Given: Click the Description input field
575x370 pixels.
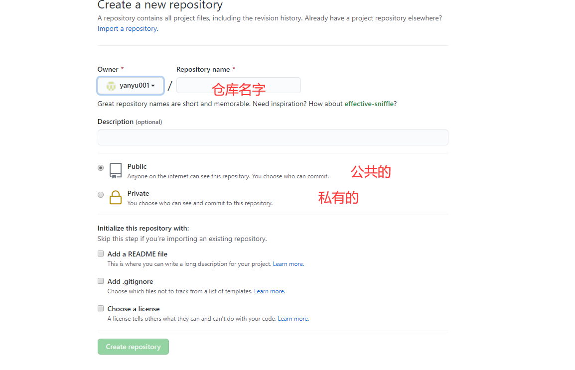Looking at the screenshot, I should pos(273,137).
